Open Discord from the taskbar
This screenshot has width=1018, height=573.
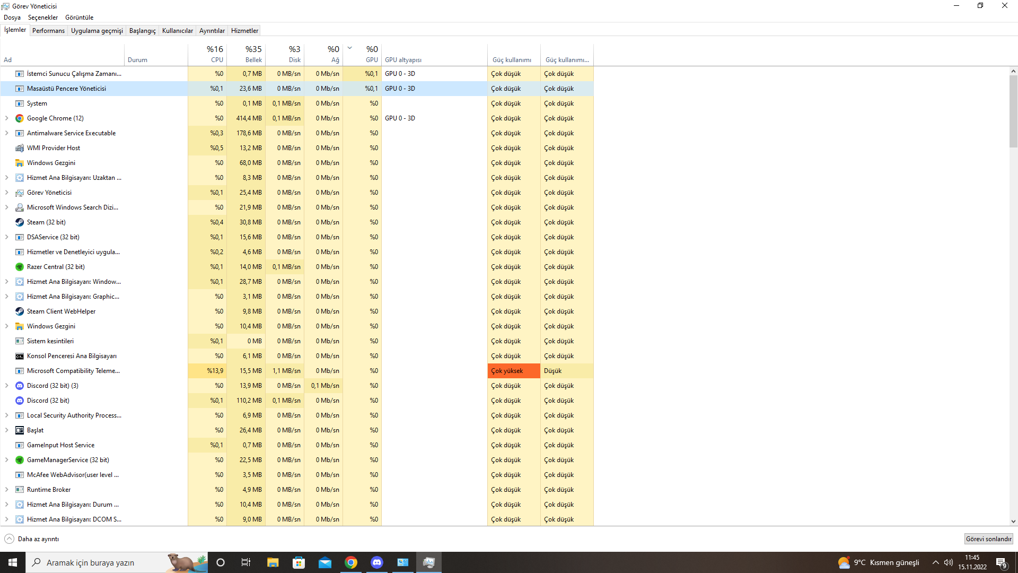pyautogui.click(x=377, y=562)
